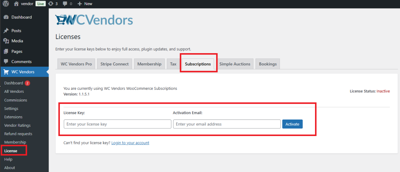Screen dimensions: 400x172
Task: Click the home icon beside vendor
Action: point(16,4)
